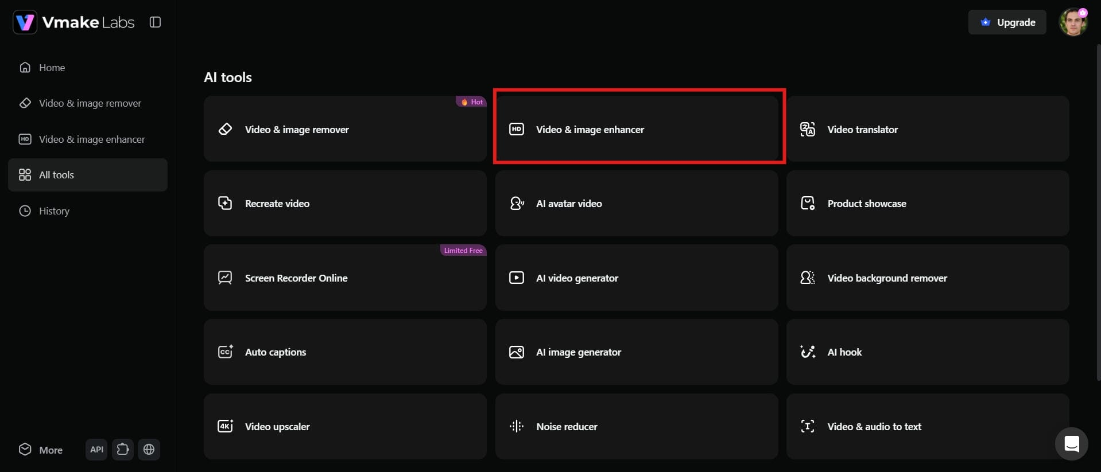
Task: Click the Video & audio to text label
Action: [874, 427]
